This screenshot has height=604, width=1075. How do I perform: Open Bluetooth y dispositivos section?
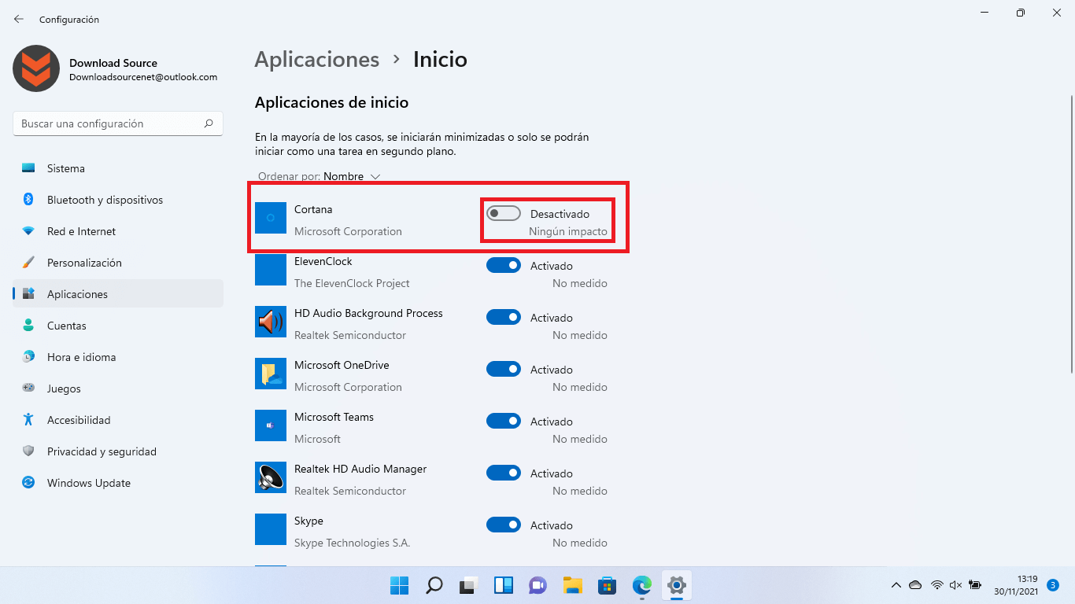point(118,200)
